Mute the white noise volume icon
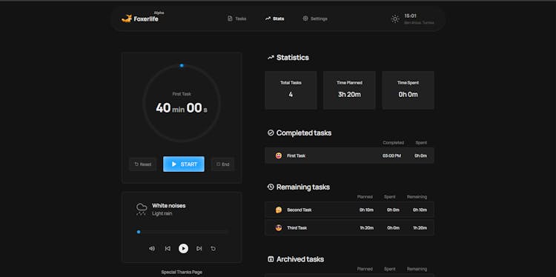This screenshot has width=556, height=277. coord(152,249)
